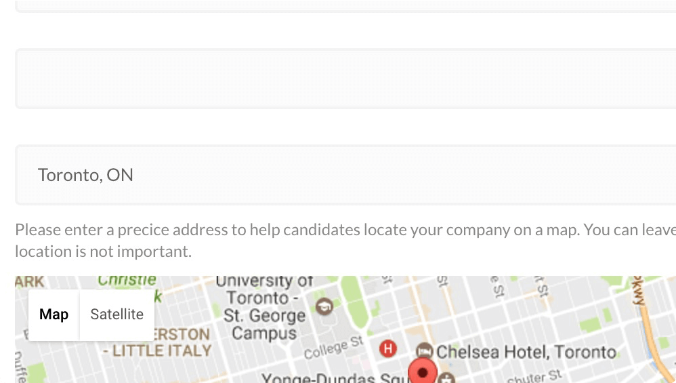Viewport: 676px width, 383px height.
Task: Switch to Satellite map view
Action: pos(117,315)
